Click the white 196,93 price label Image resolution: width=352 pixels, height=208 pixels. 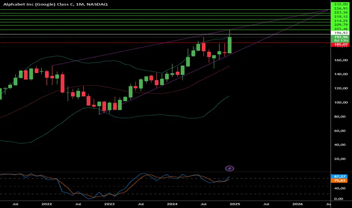click(x=341, y=33)
